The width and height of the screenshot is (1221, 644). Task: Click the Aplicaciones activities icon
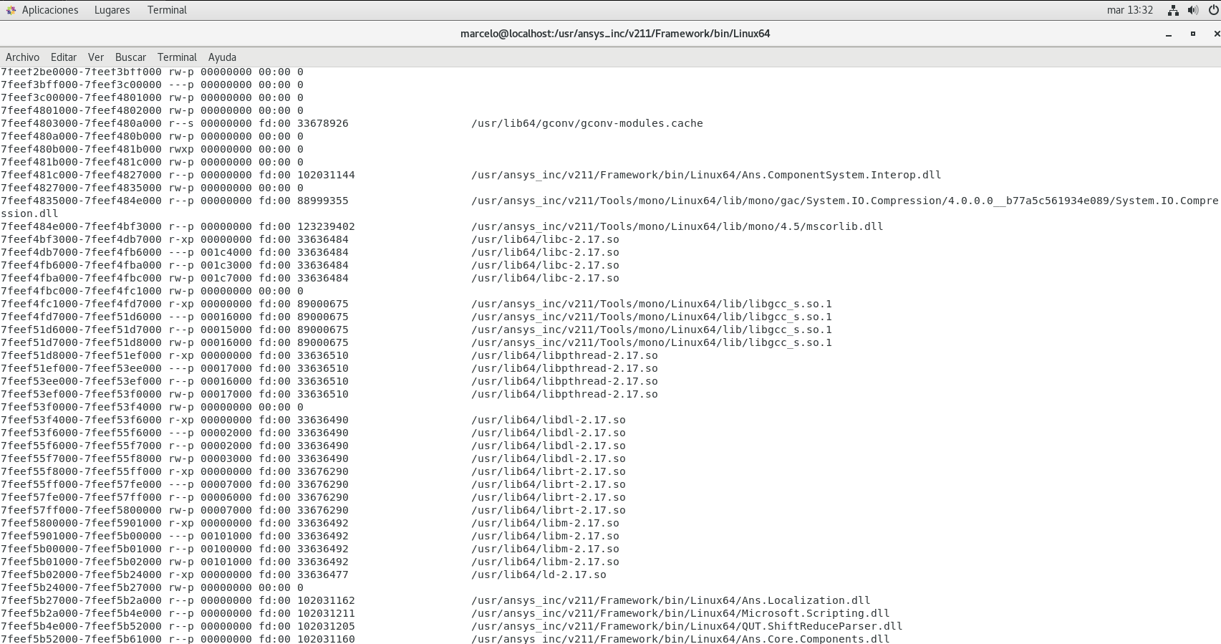pos(11,10)
